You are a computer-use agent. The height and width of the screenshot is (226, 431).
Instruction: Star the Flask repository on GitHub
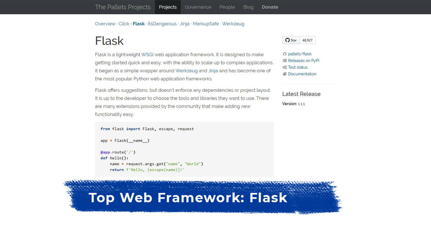coord(291,40)
